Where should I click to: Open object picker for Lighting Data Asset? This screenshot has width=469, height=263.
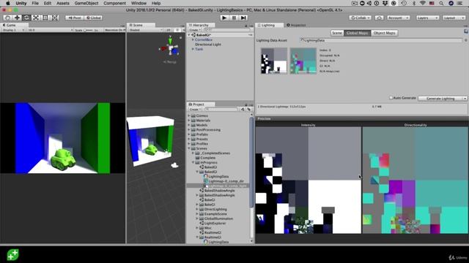[466, 40]
